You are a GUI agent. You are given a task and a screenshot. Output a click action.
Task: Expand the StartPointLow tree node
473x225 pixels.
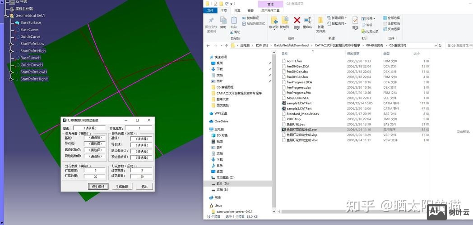point(12,44)
